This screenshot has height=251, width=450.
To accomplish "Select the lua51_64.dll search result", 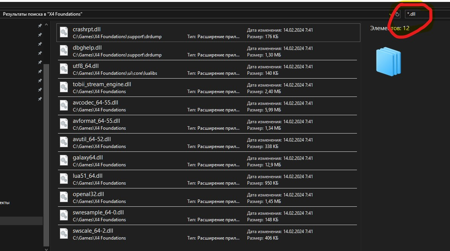I will point(88,176).
